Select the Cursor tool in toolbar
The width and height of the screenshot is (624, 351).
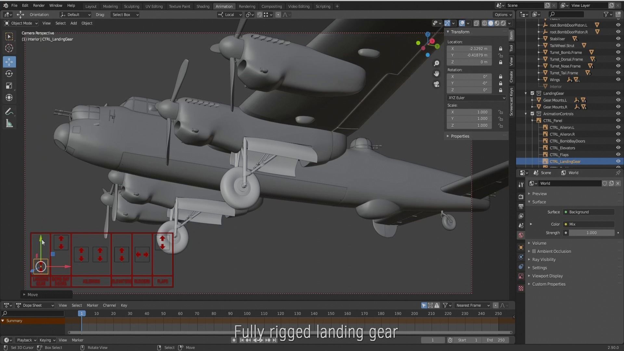9,48
